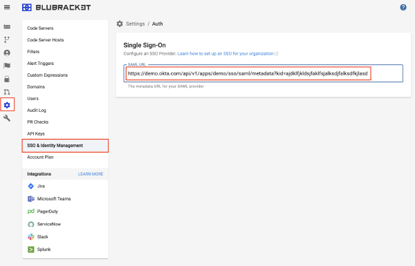Click Settings in the breadcrumb
Screen dimensions: 415x266
click(x=136, y=23)
